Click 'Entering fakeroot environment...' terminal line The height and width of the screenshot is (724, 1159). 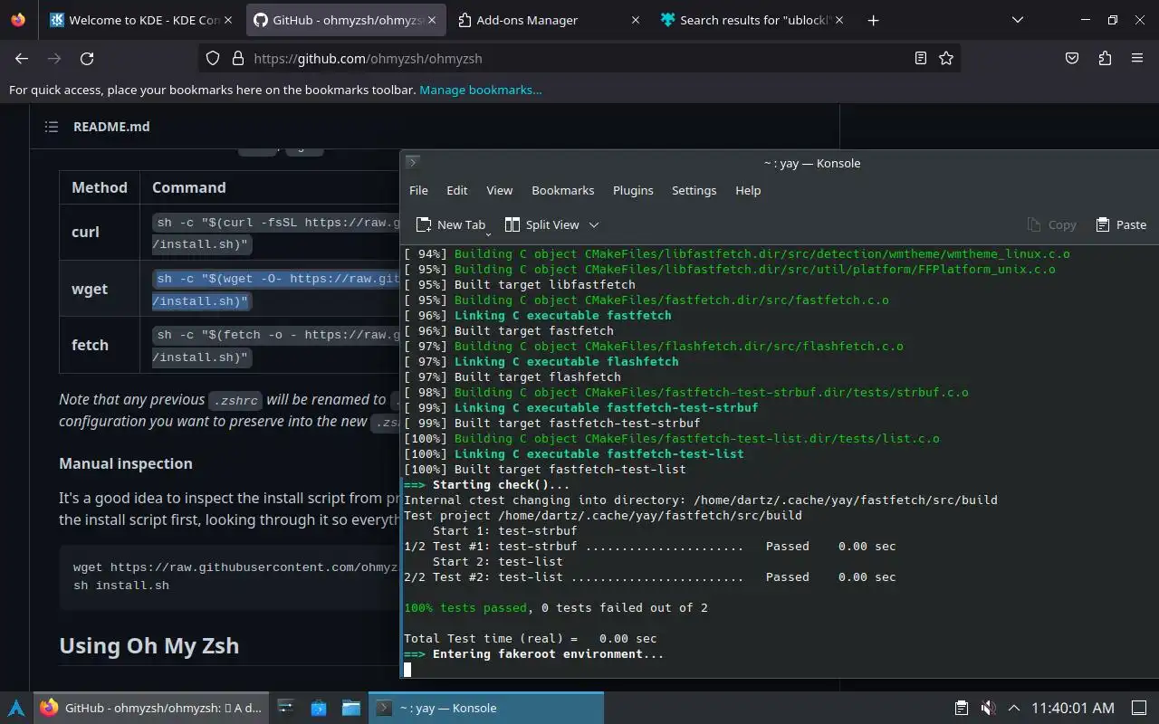[x=534, y=653]
